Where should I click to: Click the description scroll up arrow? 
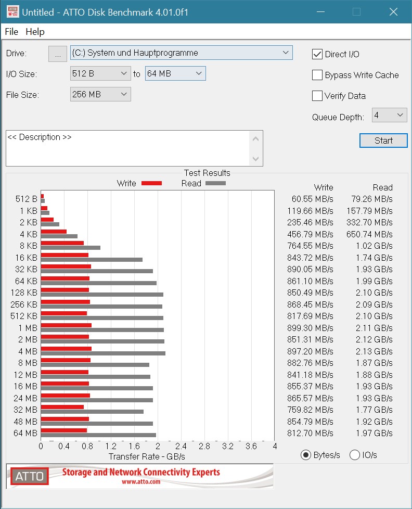(x=255, y=139)
